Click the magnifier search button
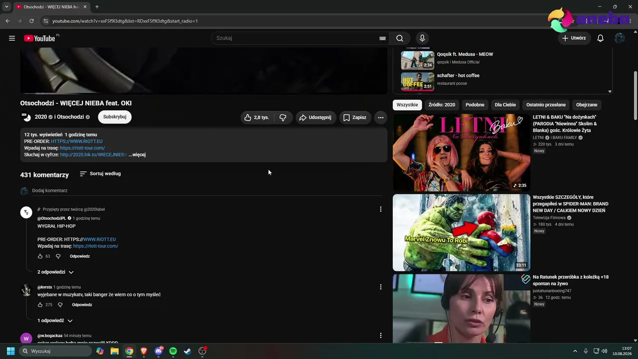The image size is (638, 359). coord(400,38)
